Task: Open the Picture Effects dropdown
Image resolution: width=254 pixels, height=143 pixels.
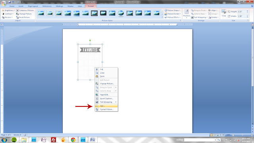Action: click(x=173, y=17)
